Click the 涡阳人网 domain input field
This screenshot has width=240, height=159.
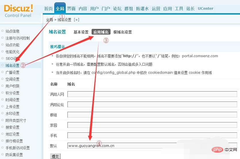tap(152, 94)
